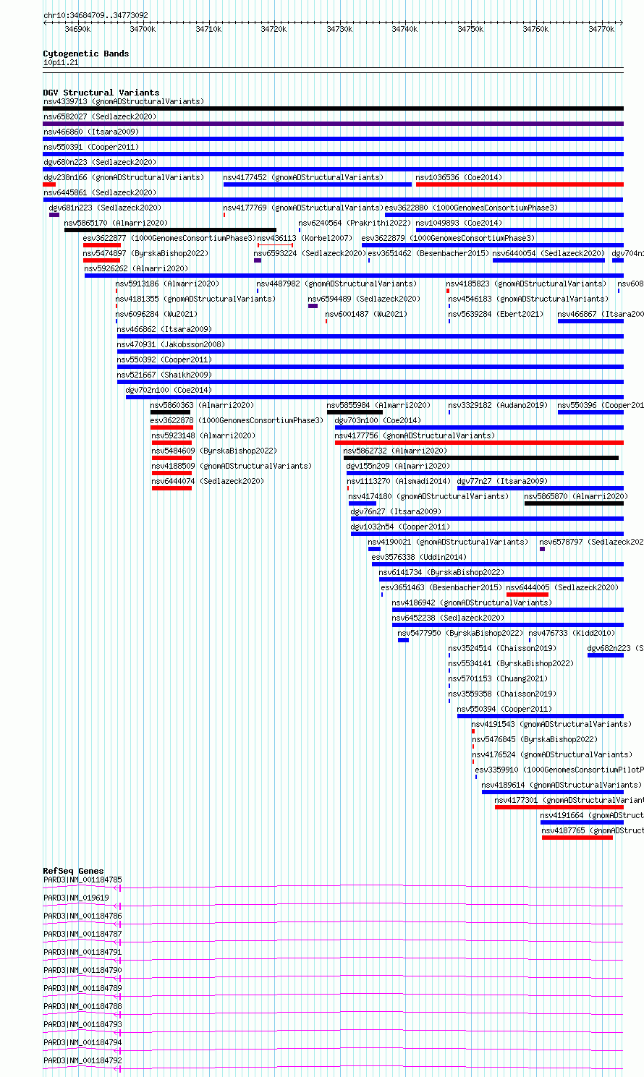Image resolution: width=644 pixels, height=1077 pixels.
Task: Select variant nsv1049893 Coe2014
Action: click(x=459, y=223)
